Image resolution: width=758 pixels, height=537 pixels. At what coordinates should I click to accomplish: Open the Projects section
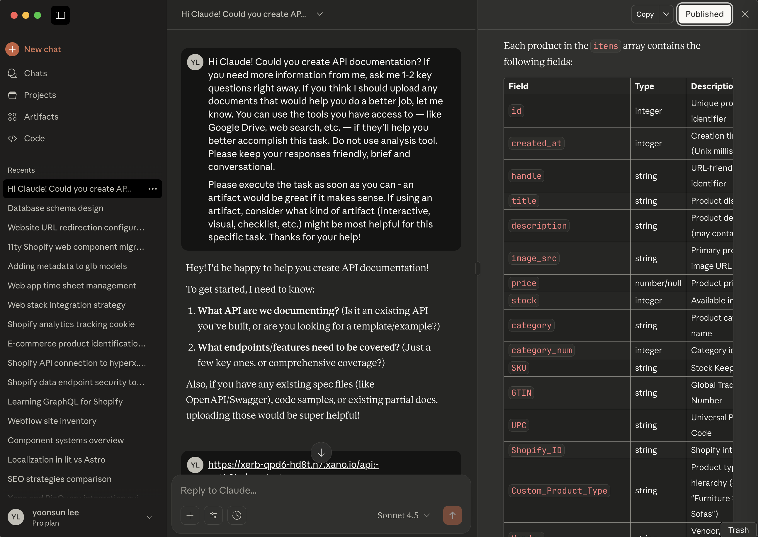40,95
